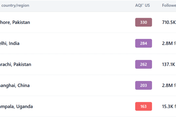176x117 pixels.
Task: Click the 262 AQI badge for Karachi
Action: tap(143, 64)
